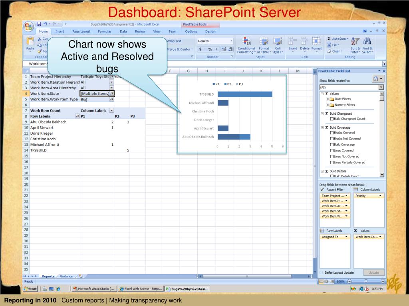The height and width of the screenshot is (306, 409).
Task: Open the Insert ribbon tab
Action: [60, 31]
